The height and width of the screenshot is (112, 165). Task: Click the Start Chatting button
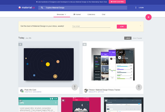pyautogui.click(x=117, y=2)
